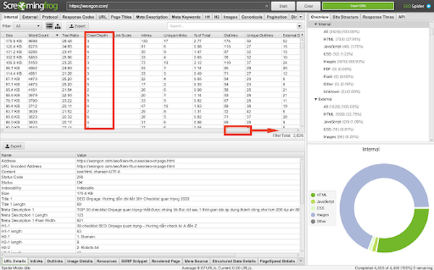
Task: Click the Twitter bird icon
Action: (429, 6)
